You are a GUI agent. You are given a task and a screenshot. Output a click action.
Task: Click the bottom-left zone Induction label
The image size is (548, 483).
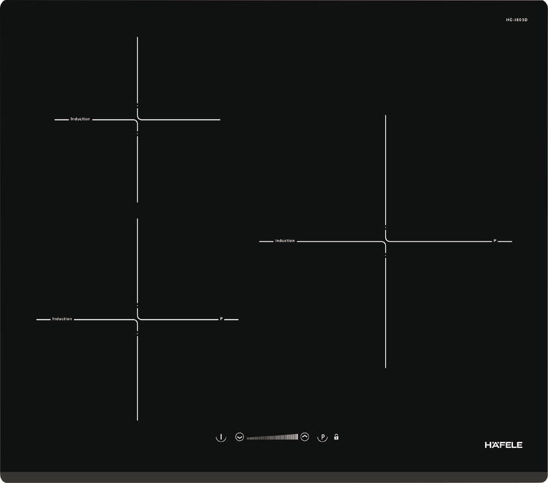tap(62, 319)
